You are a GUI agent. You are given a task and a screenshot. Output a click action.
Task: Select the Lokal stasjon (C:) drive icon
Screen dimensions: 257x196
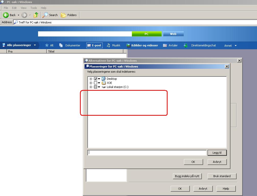click(x=103, y=87)
